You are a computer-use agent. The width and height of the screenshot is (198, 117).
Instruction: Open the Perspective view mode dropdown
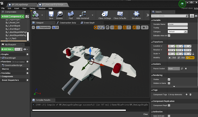tap(43, 27)
